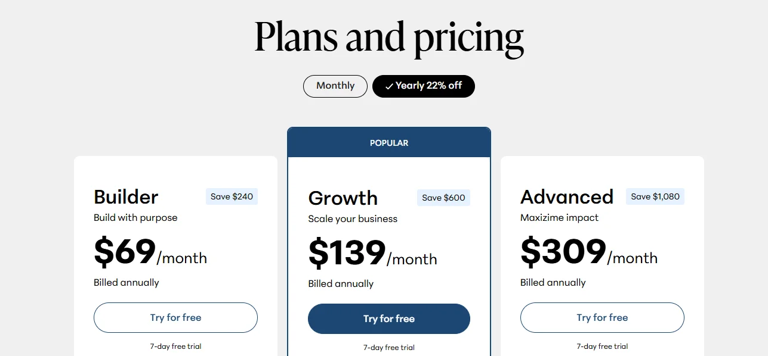768x356 pixels.
Task: Click 7-day free trial text under Builder
Action: [175, 346]
